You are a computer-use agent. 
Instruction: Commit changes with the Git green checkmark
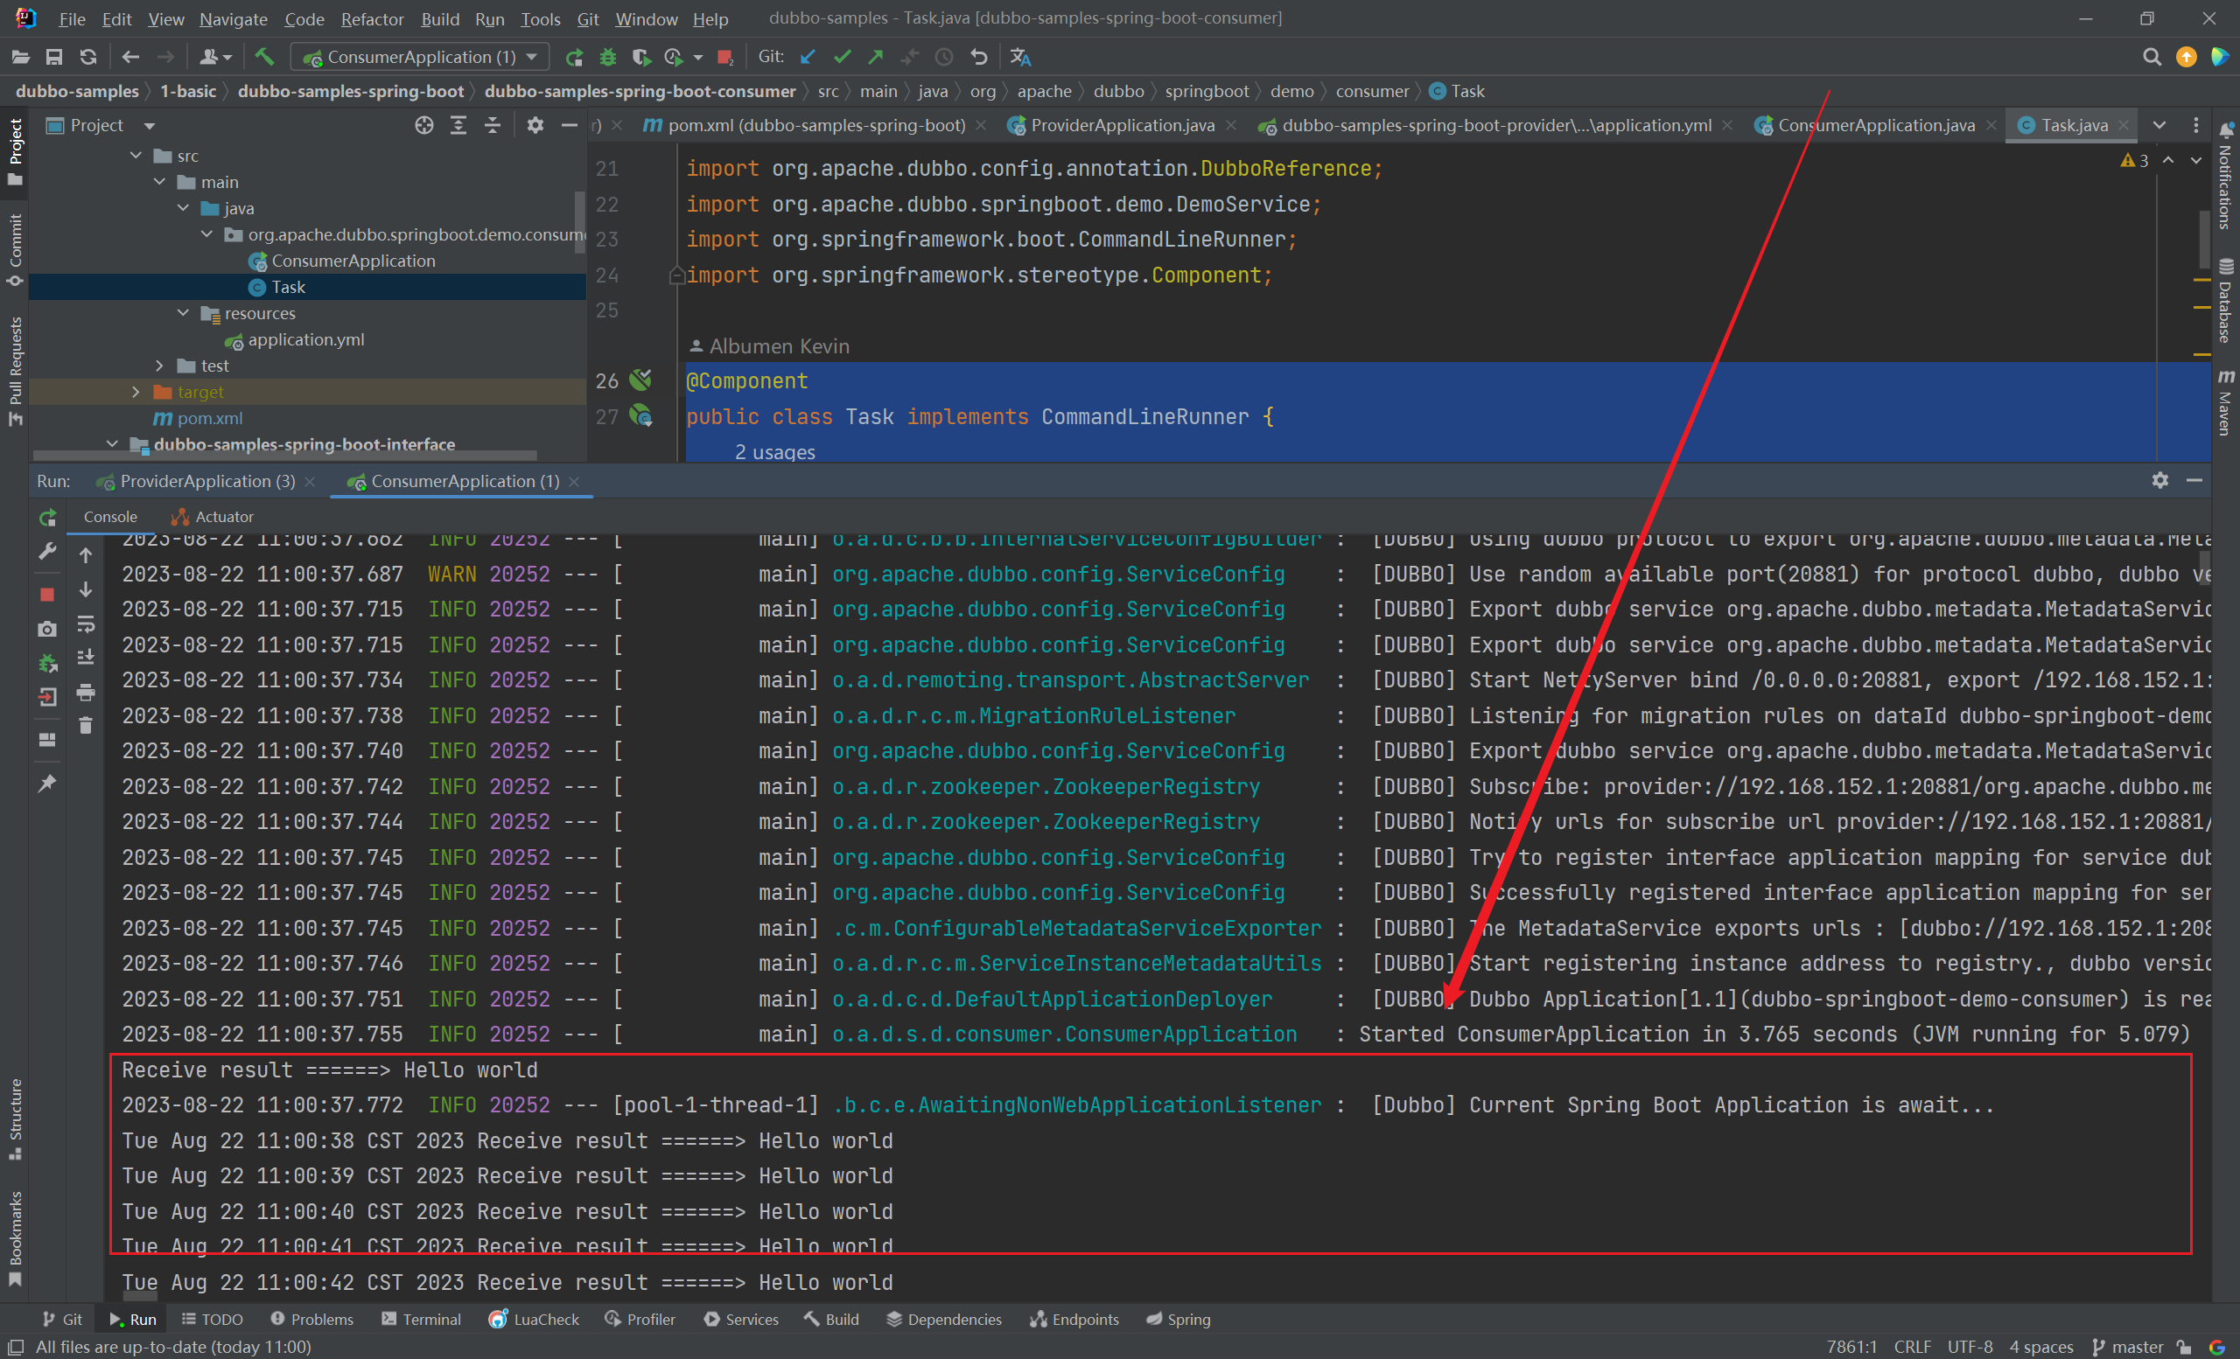842,57
